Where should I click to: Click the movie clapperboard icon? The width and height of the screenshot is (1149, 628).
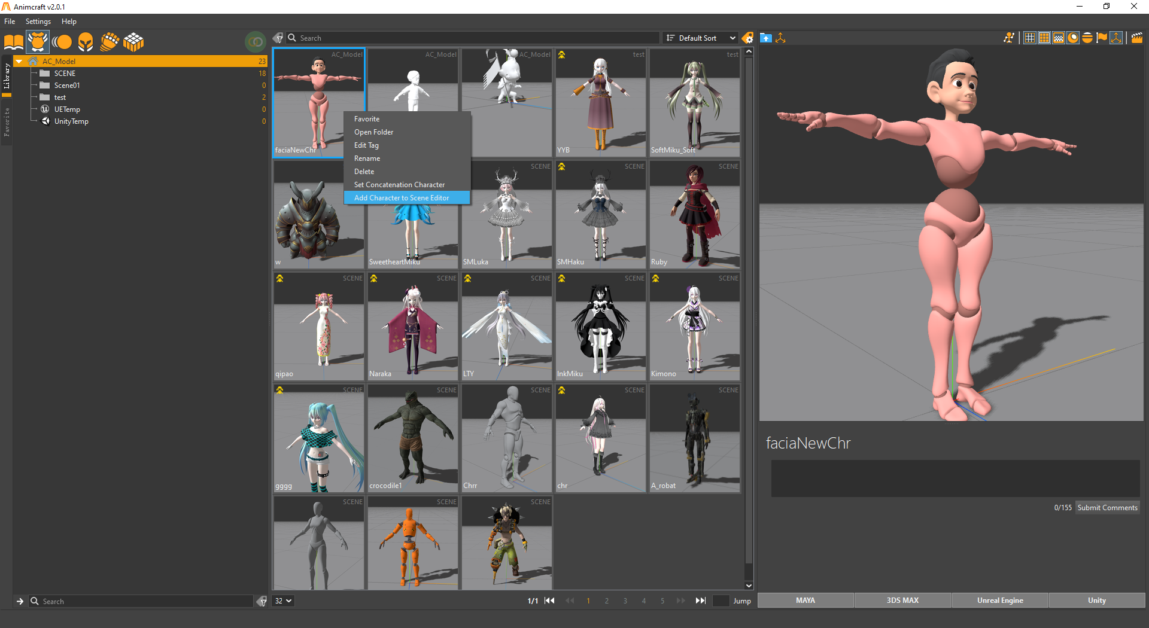[1137, 38]
